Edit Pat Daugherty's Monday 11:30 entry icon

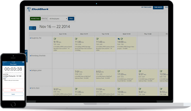tap(76, 39)
